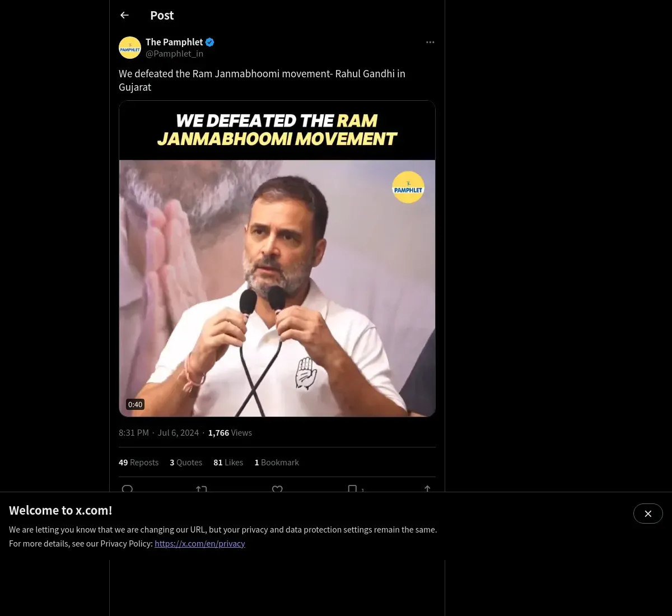The image size is (672, 616).
Task: View the 81 Likes list
Action: click(x=228, y=463)
